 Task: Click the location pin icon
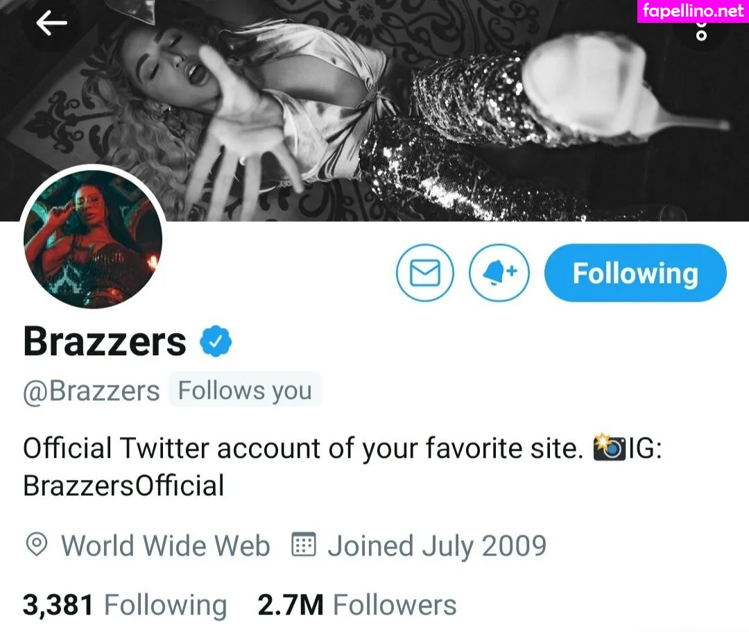pyautogui.click(x=36, y=545)
